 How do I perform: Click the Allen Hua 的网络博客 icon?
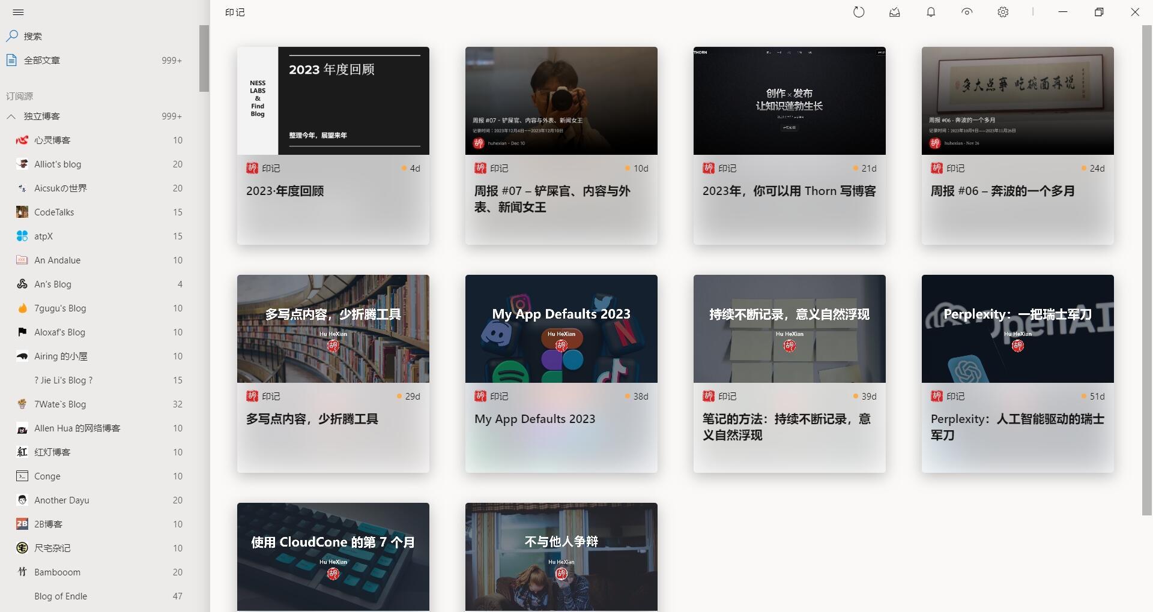[x=22, y=428]
